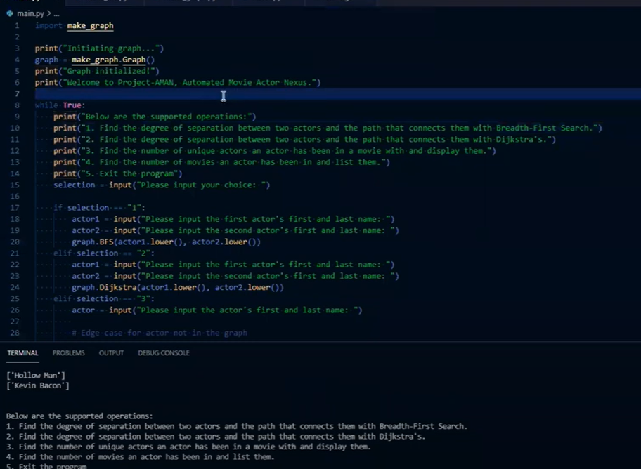
Task: Click the 'elif selection == "3":' statement
Action: tap(104, 298)
